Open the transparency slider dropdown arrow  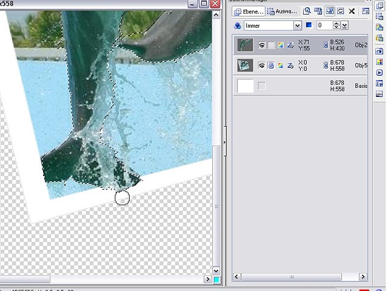pos(345,25)
